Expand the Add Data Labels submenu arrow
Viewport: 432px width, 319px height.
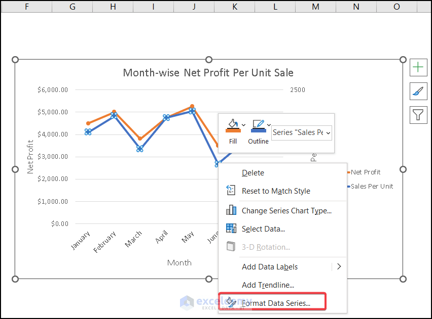339,266
